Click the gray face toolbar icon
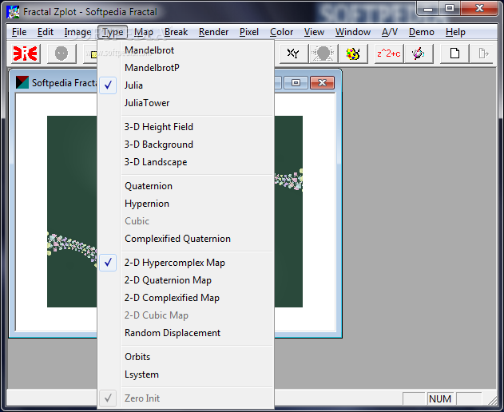Screen dimensions: 504x412 click(x=62, y=53)
